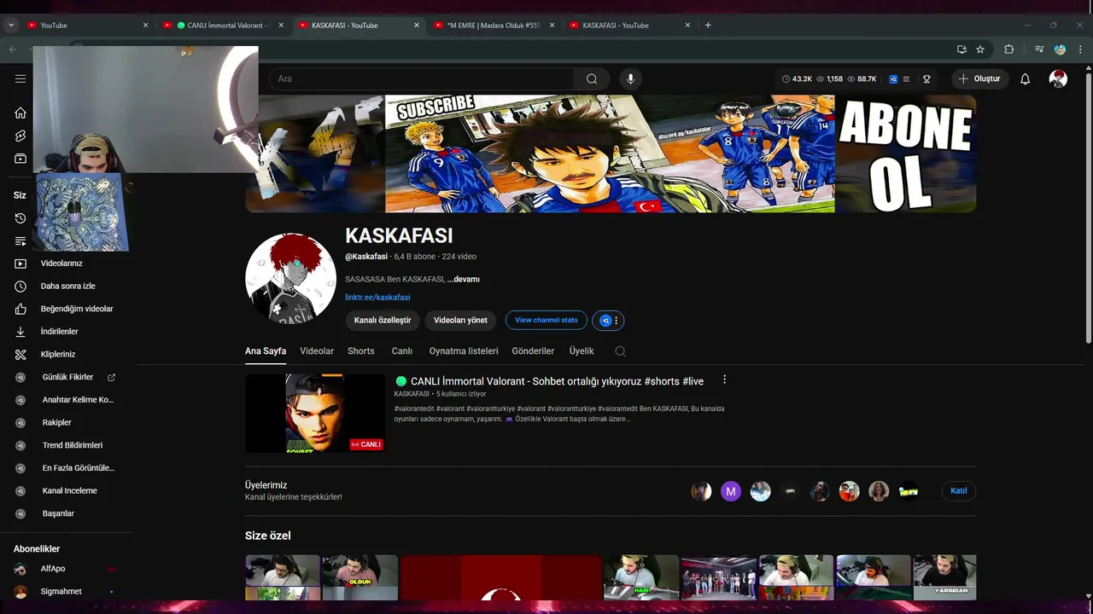Close the M EMRE Madara Olduk tab
1093x614 pixels.
pos(552,25)
